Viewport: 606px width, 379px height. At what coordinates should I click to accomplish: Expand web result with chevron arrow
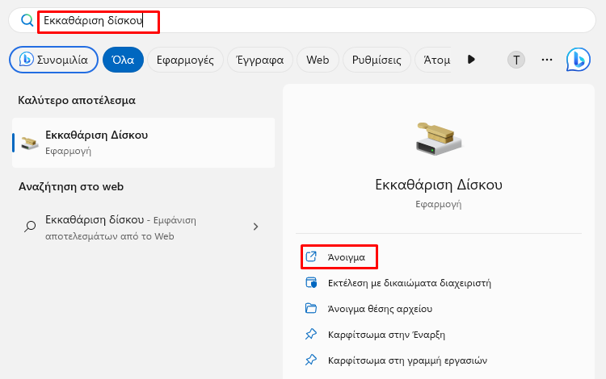pos(255,227)
